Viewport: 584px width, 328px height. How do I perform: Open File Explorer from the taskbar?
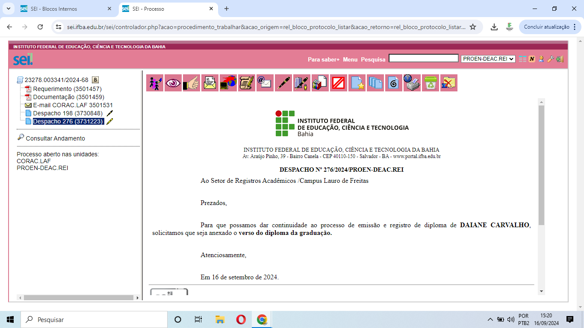coord(220,319)
